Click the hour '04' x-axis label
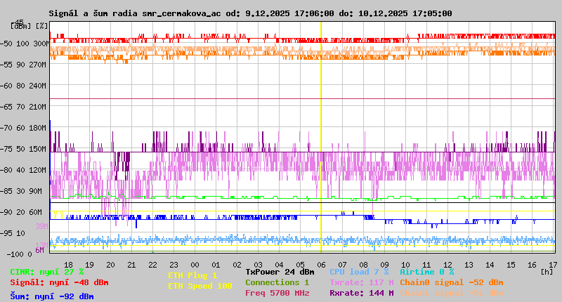Viewport: 562px width, 302px height. pos(279,265)
